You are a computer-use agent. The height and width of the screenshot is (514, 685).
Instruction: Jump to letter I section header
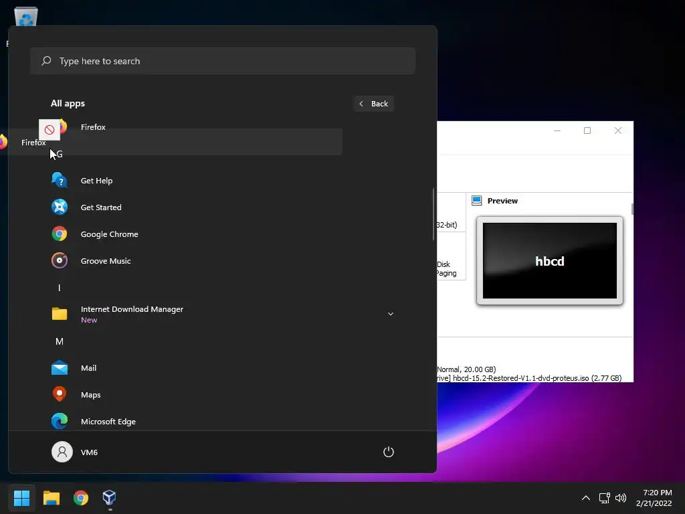[60, 288]
